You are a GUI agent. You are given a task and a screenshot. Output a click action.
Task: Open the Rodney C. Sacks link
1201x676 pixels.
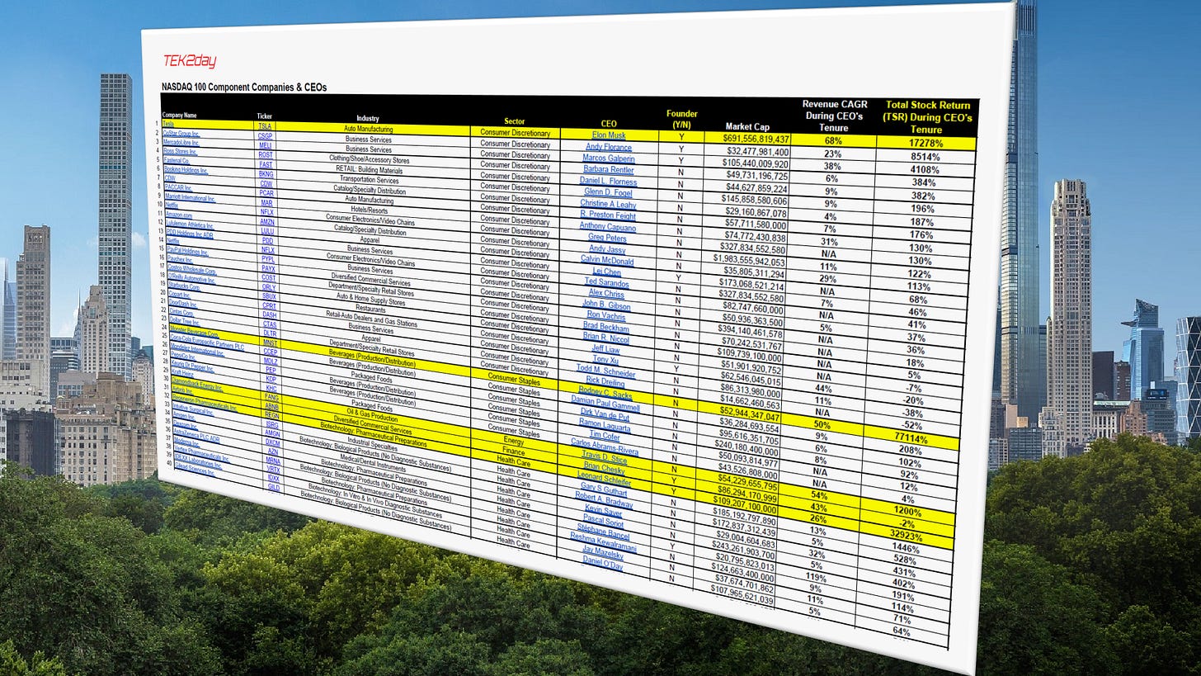605,393
